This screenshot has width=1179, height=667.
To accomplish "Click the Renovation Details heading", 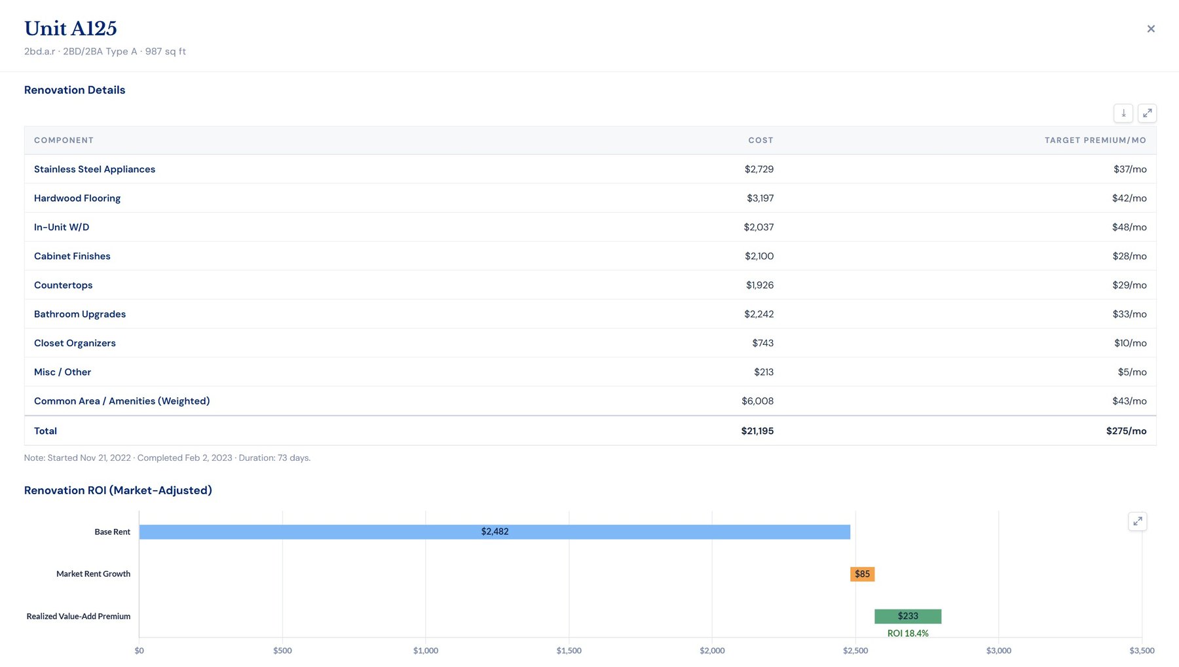I will [75, 90].
